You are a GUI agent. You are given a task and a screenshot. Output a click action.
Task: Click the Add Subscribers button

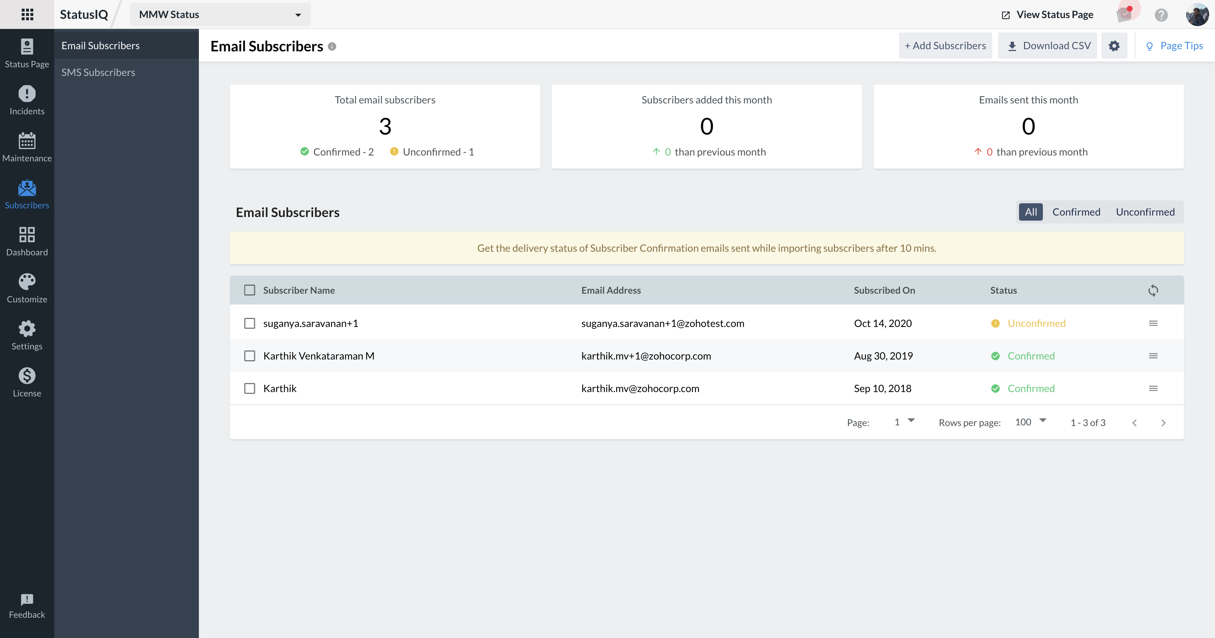tap(945, 46)
